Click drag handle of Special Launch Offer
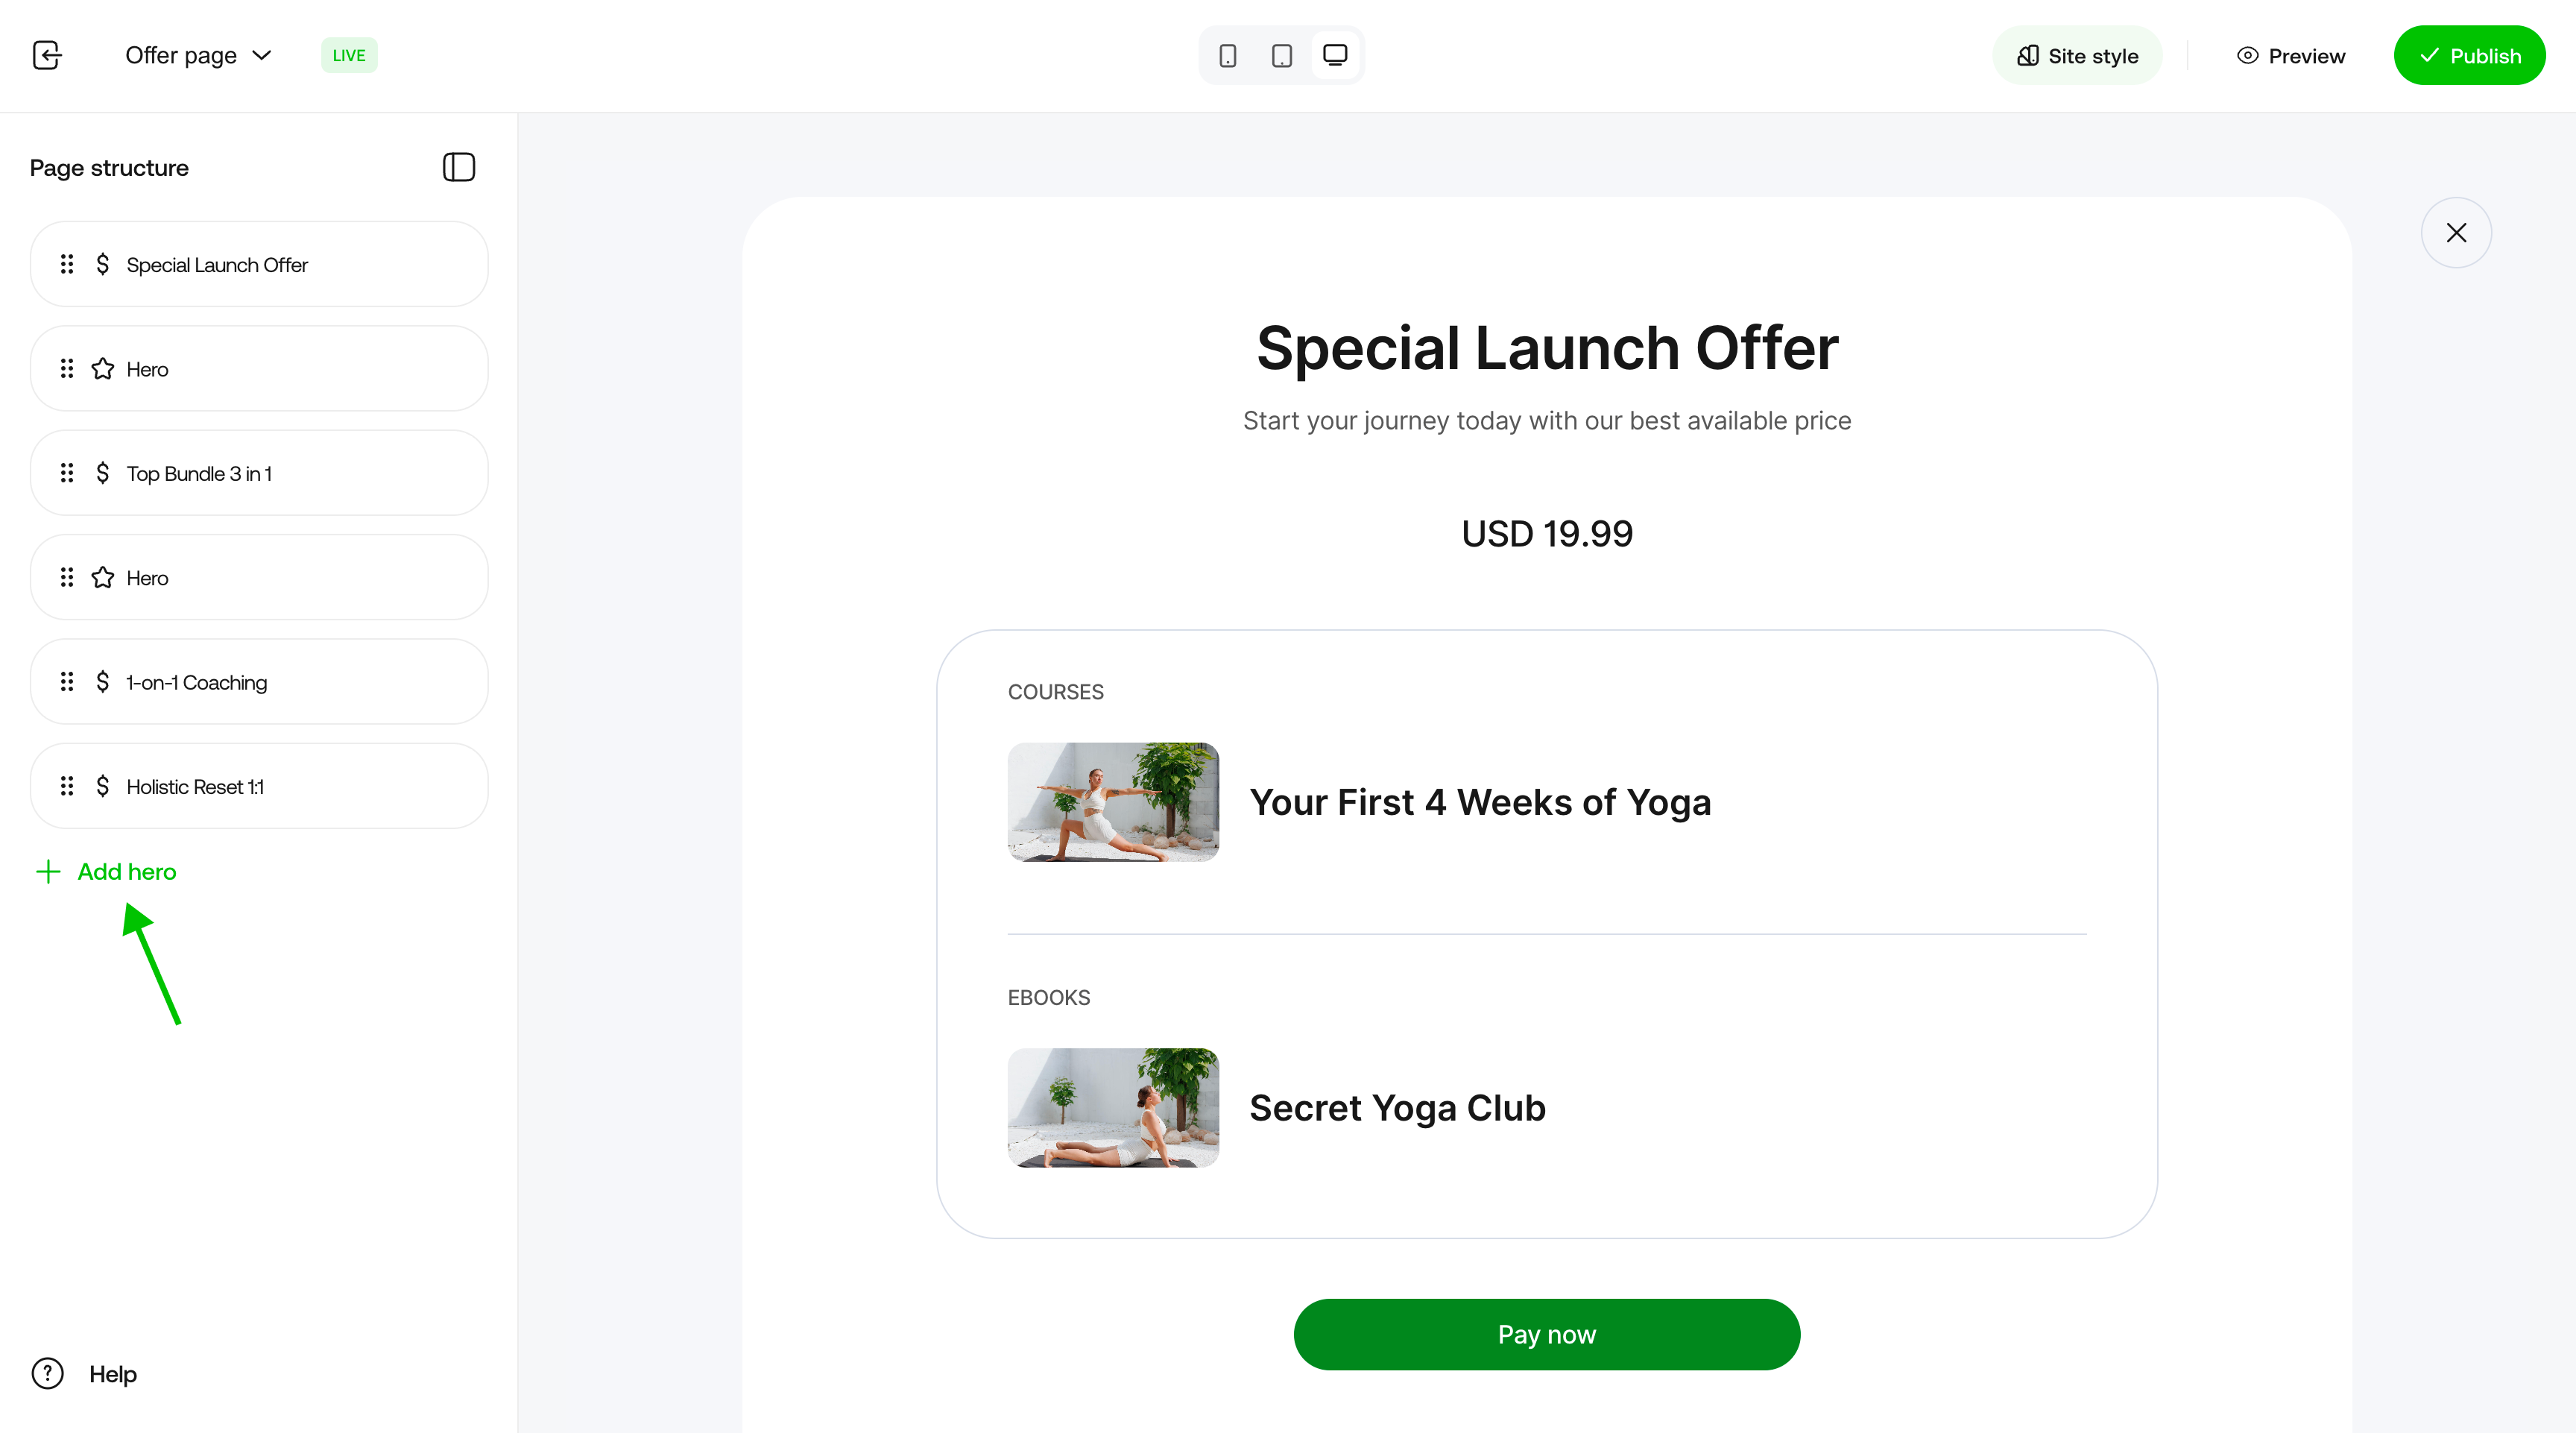Viewport: 2576px width, 1433px height. click(67, 264)
